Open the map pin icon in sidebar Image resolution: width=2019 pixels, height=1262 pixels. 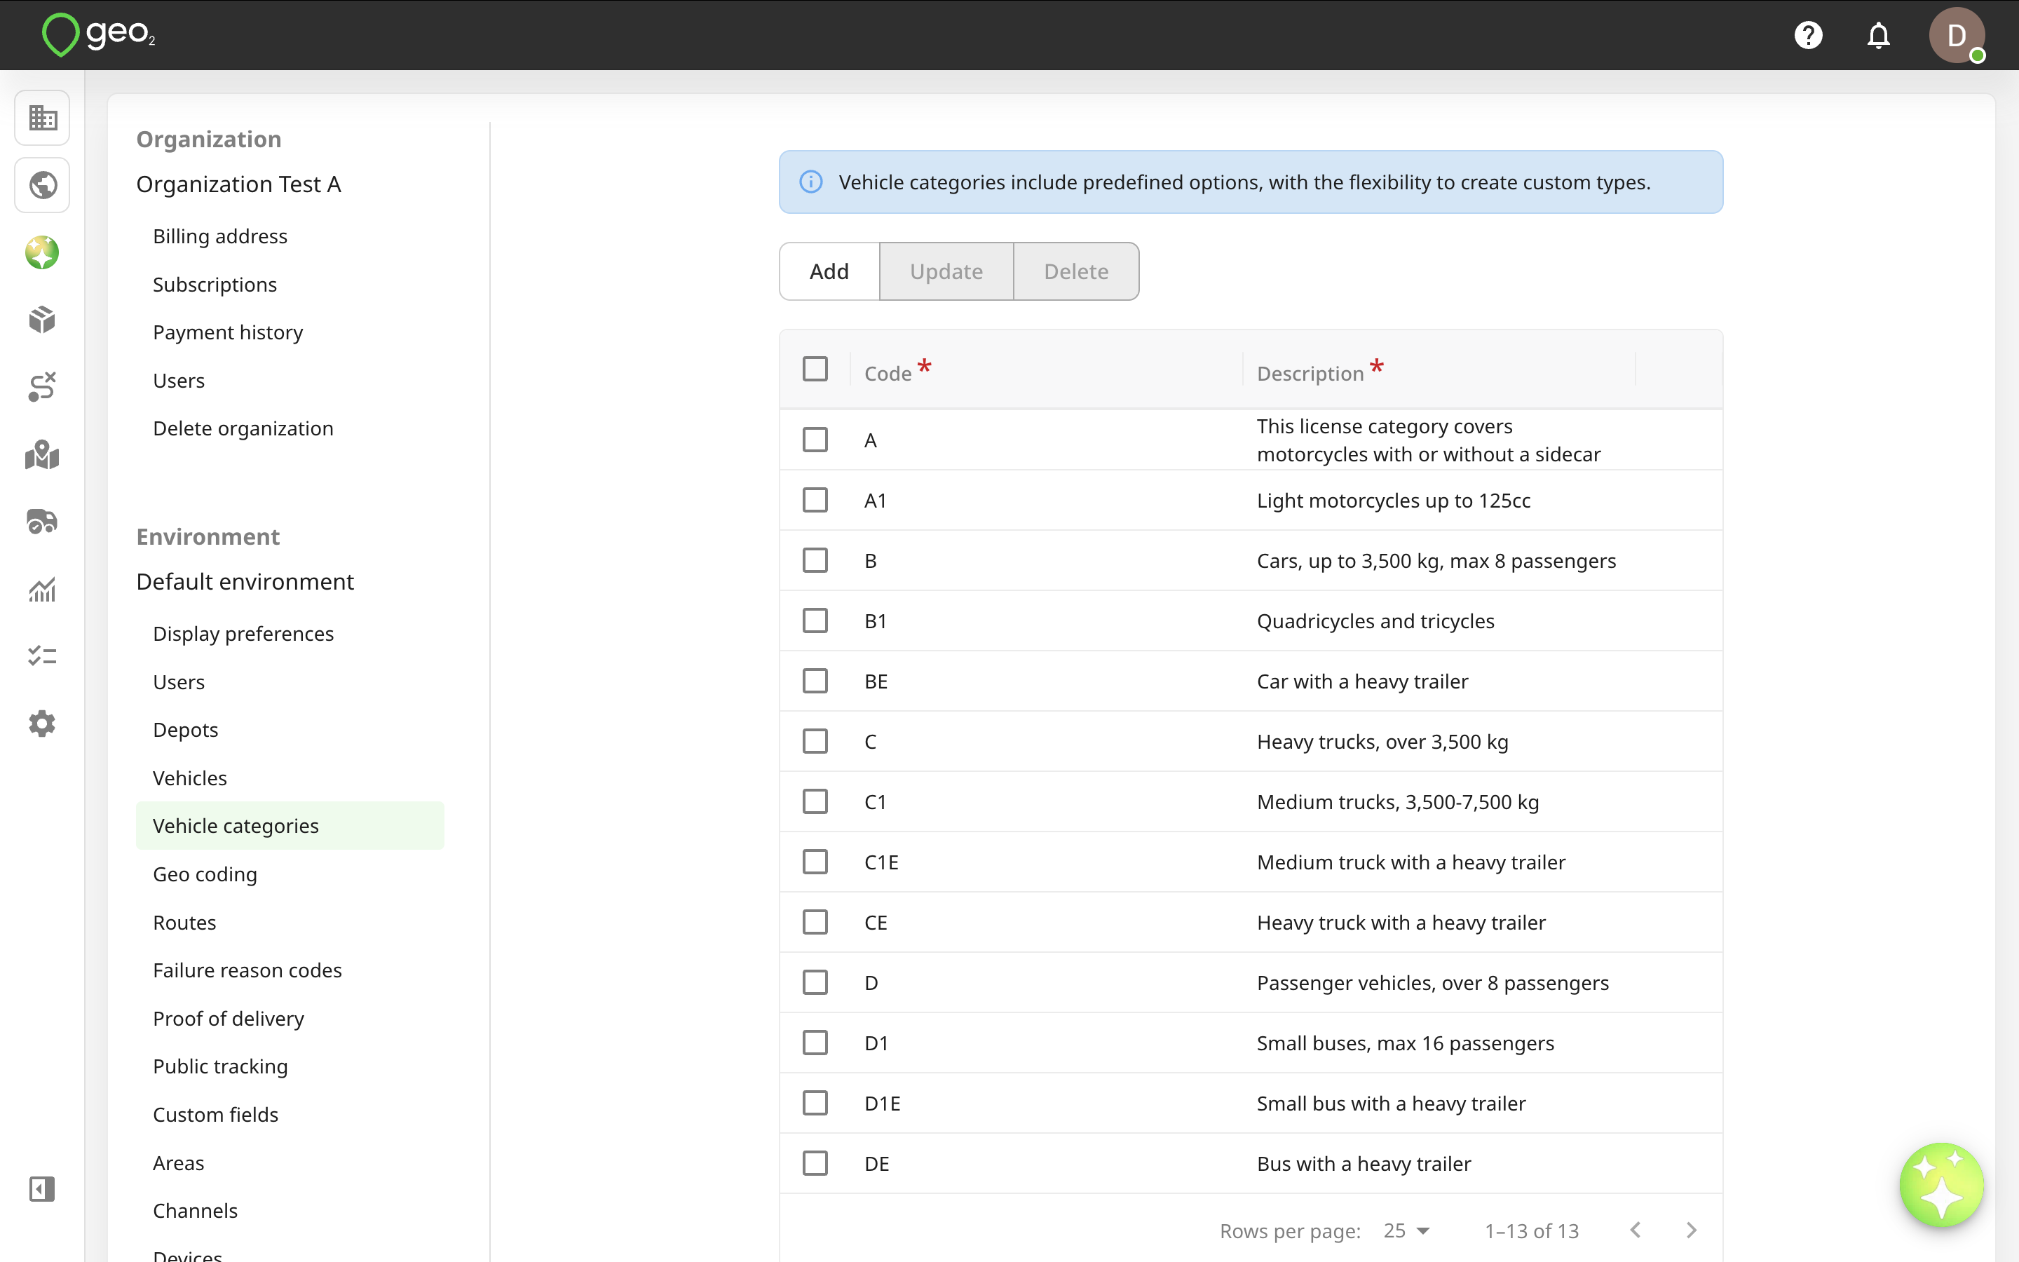[x=43, y=455]
